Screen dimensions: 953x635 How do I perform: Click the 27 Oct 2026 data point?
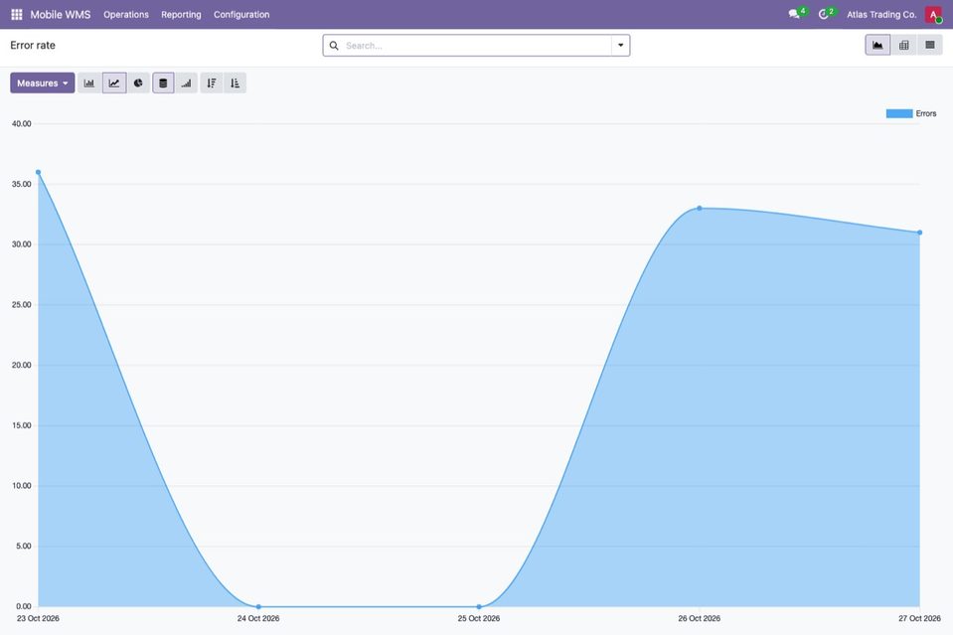click(919, 233)
